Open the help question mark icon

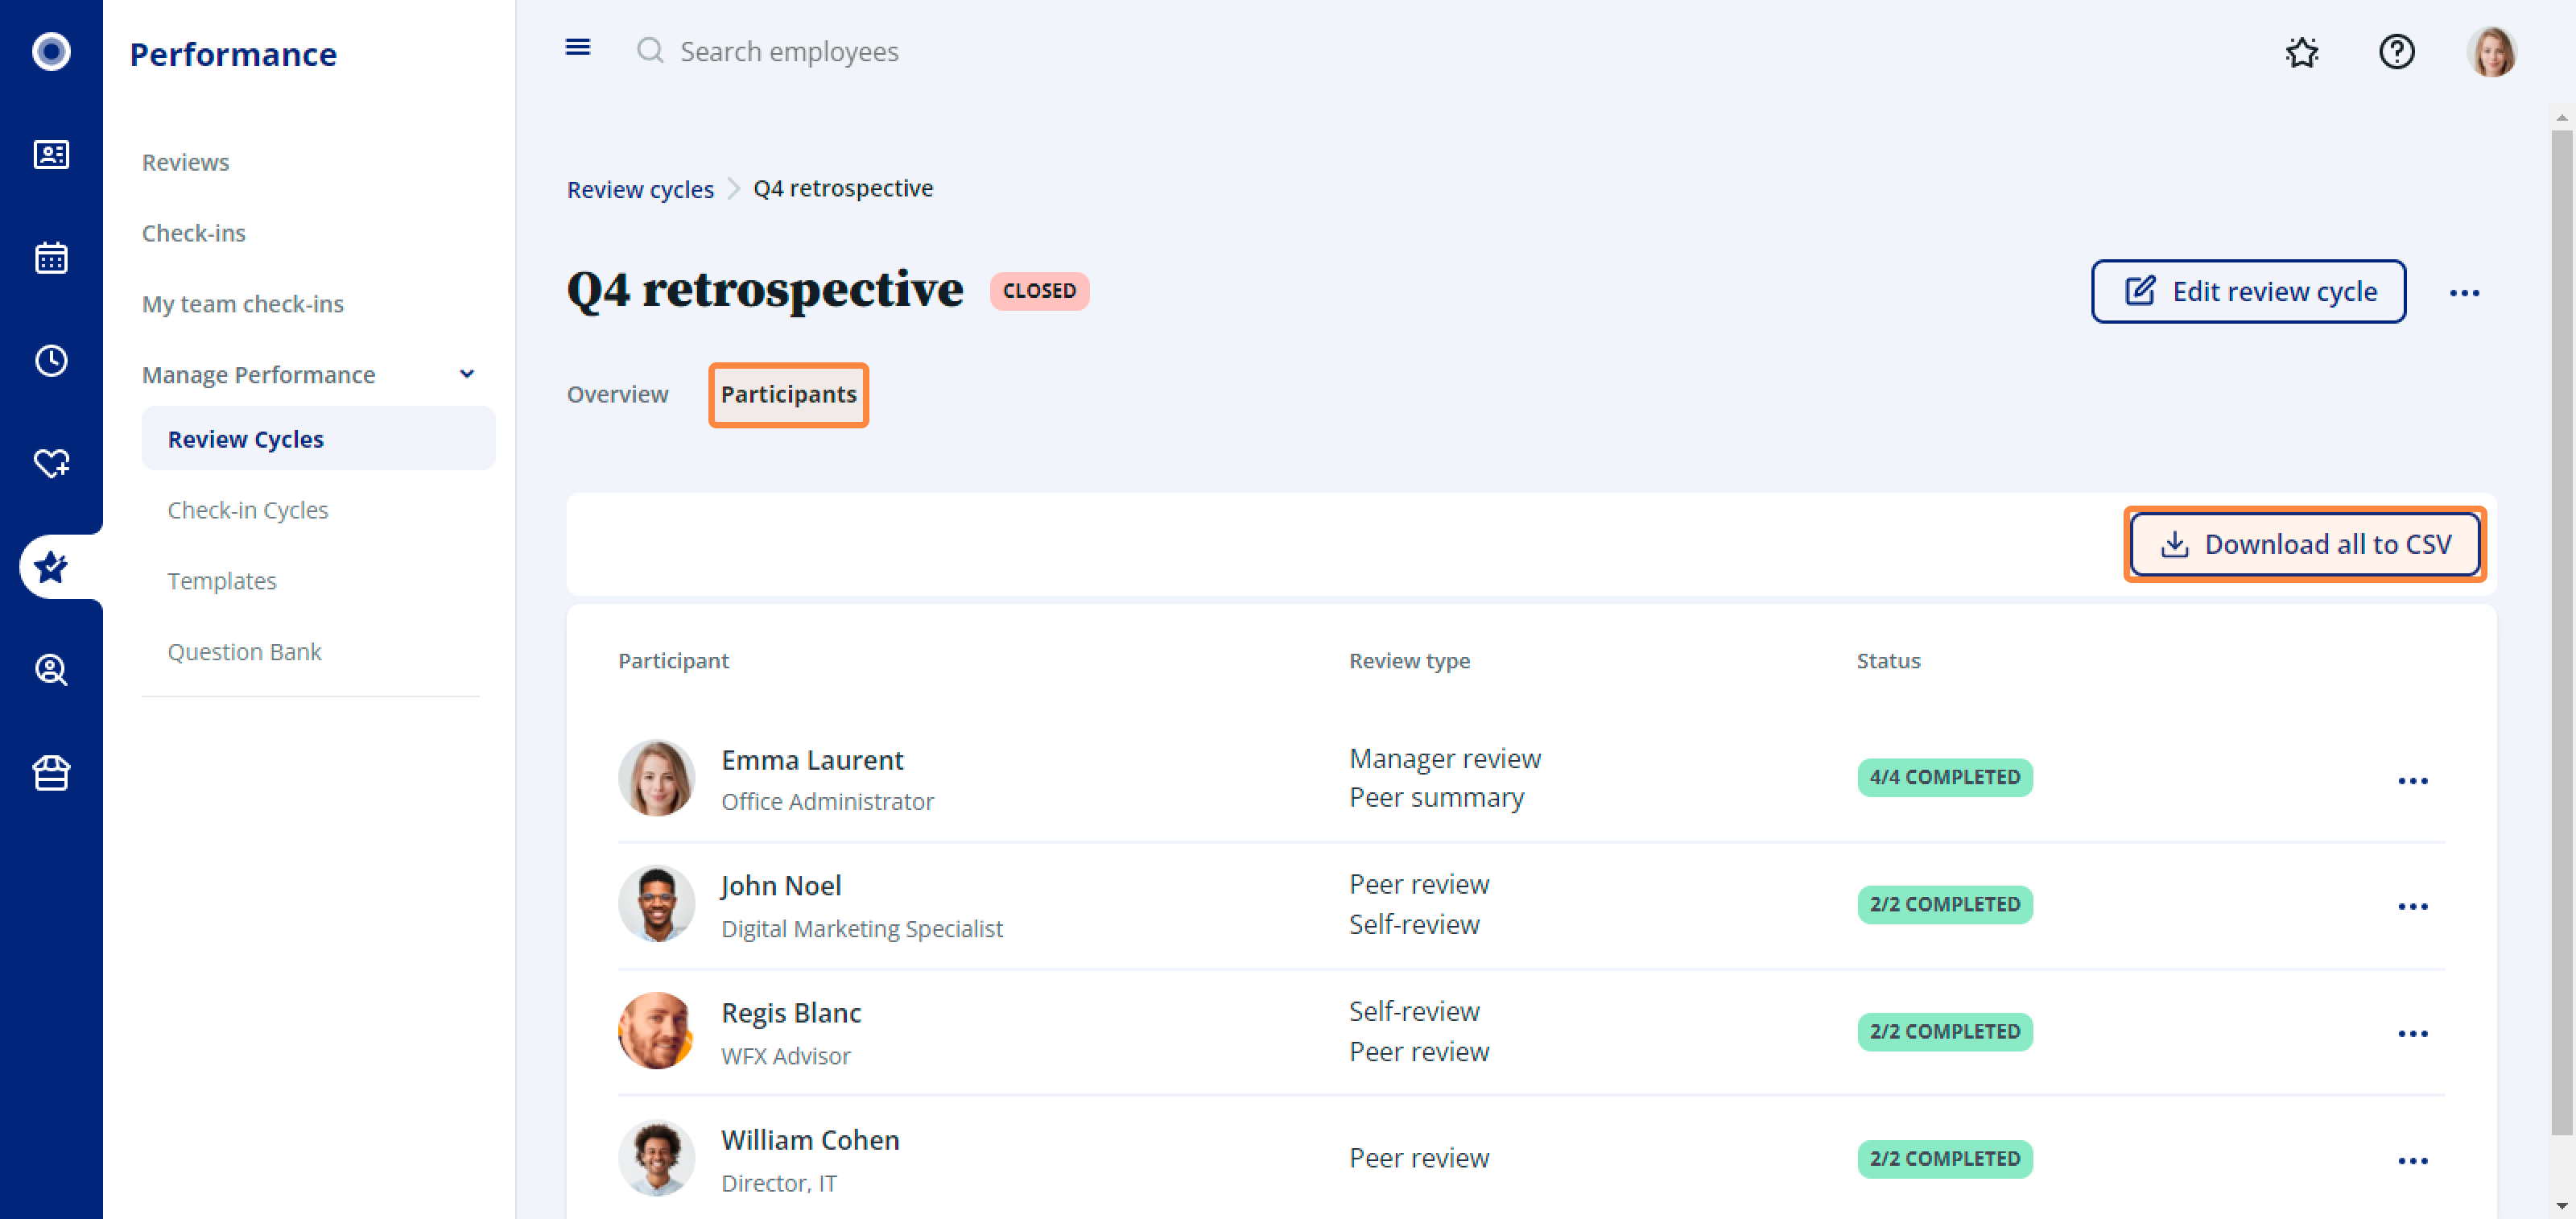point(2396,51)
